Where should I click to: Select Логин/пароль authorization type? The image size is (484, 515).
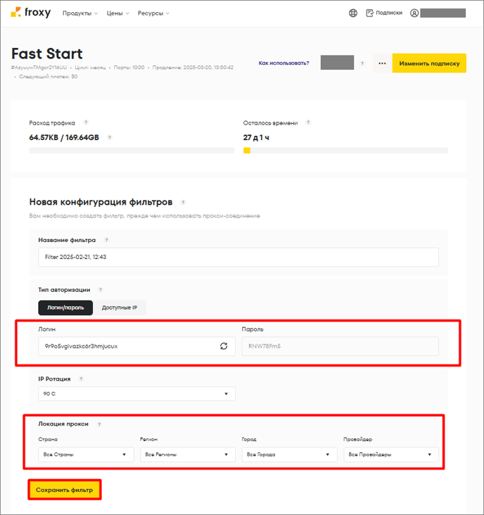[65, 307]
